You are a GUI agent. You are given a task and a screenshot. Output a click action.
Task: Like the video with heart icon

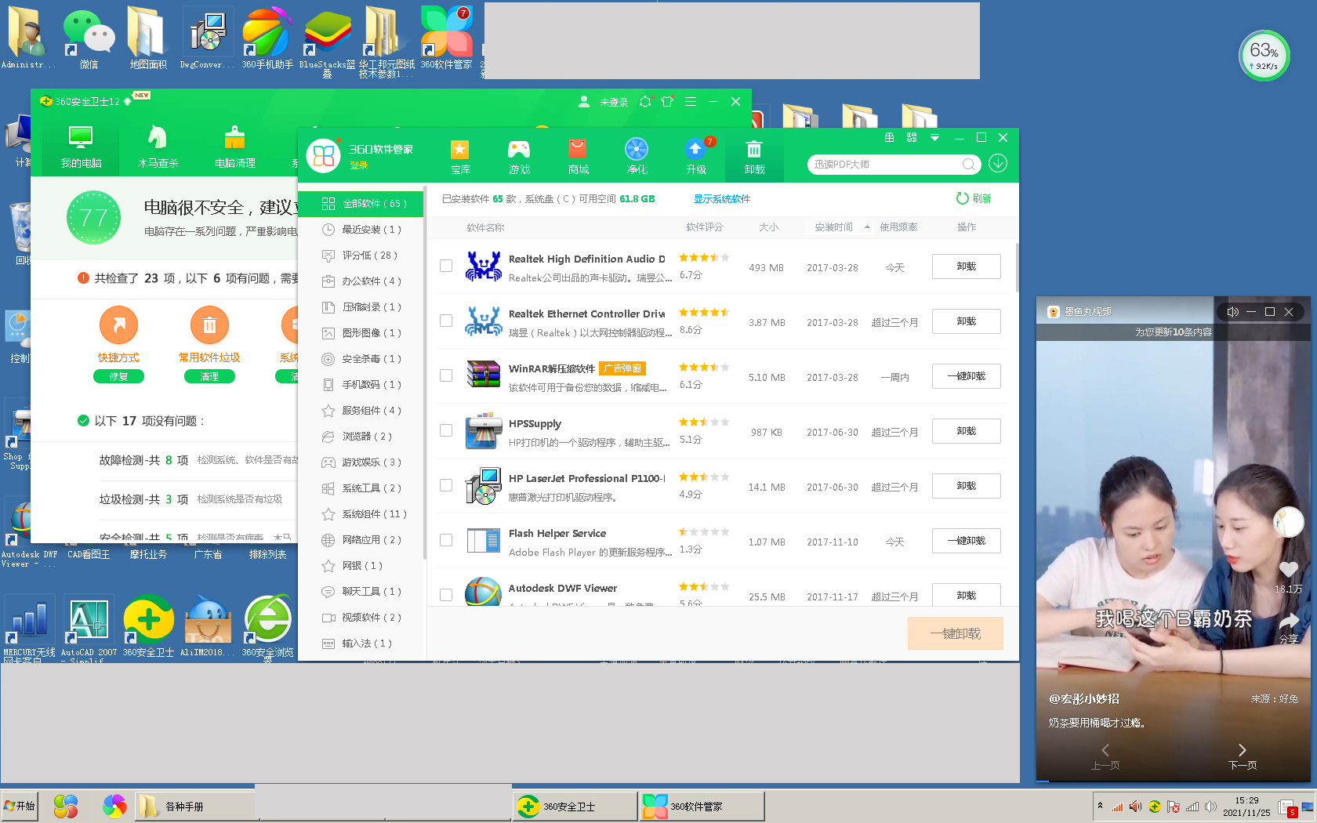tap(1288, 569)
